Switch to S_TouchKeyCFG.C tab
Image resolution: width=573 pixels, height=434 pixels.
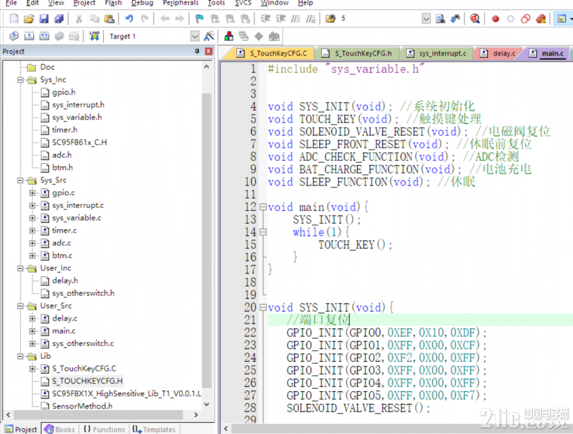point(271,53)
